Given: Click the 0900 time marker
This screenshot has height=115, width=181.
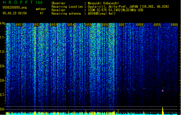Looking at the screenshot, I should [x=174, y=25].
